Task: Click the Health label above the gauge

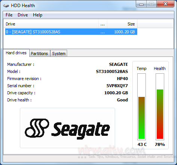Action: pyautogui.click(x=160, y=68)
